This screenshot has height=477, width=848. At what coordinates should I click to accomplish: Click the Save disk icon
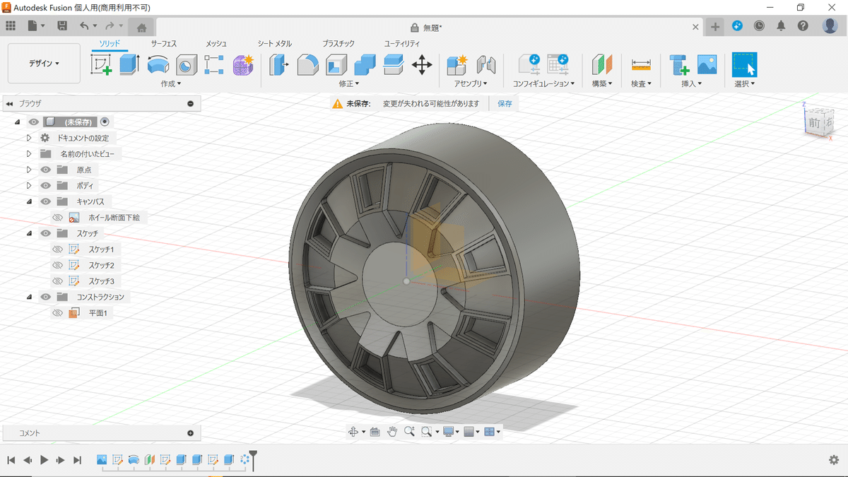click(62, 26)
